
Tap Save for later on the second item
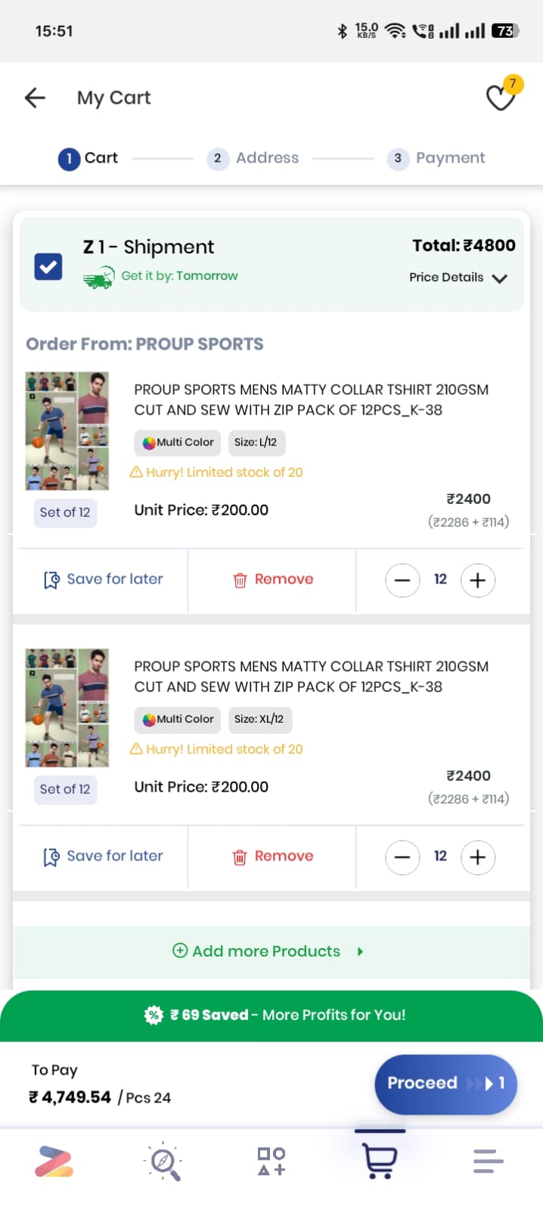click(x=103, y=856)
